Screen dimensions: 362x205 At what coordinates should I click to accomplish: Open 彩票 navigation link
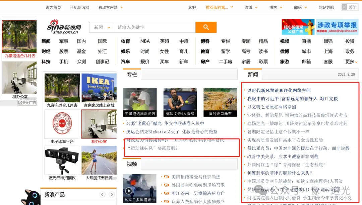(x=263, y=62)
